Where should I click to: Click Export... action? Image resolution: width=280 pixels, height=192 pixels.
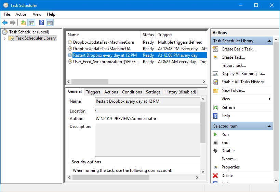(229, 159)
